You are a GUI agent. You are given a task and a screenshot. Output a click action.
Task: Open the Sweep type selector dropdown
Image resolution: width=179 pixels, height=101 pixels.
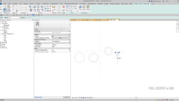(x=62, y=29)
